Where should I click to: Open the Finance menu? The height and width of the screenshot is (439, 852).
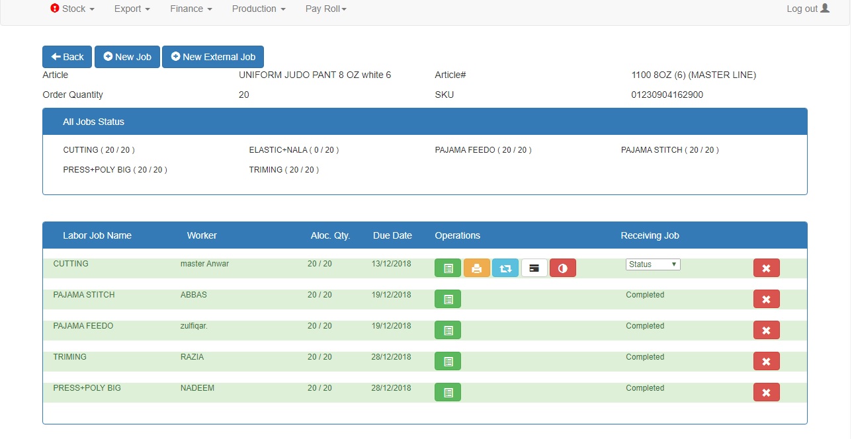point(191,9)
